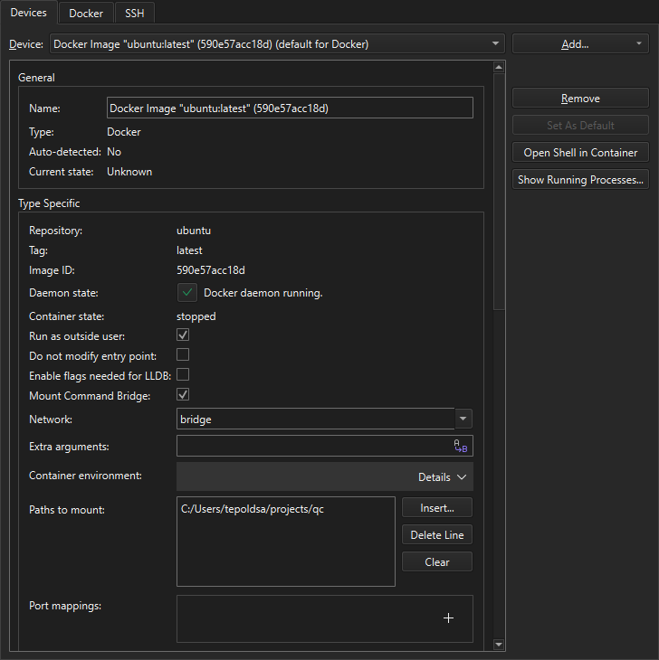Viewport: 659px width, 660px height.
Task: Click the Current state value Unknown
Action: pyautogui.click(x=129, y=172)
